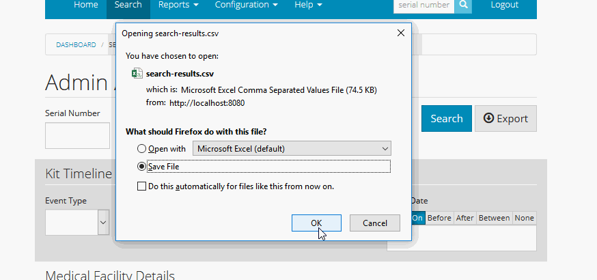Image resolution: width=597 pixels, height=280 pixels.
Task: Focus the Serial Number input field
Action: 77,135
